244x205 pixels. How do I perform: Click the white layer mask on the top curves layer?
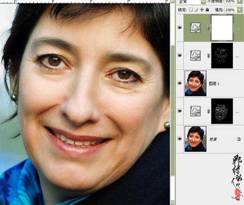[x=222, y=28]
